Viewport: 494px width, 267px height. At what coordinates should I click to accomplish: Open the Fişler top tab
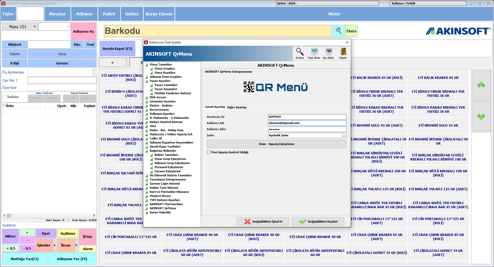8,14
